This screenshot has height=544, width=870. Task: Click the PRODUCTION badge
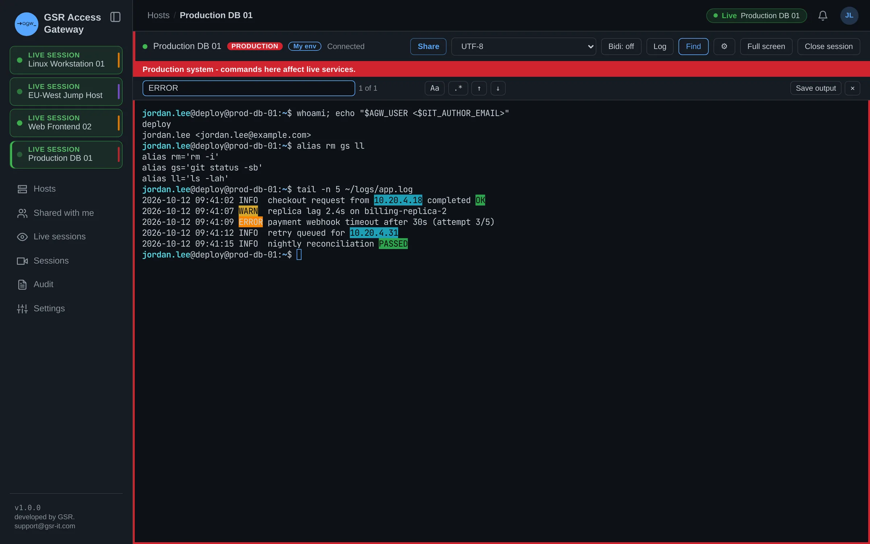pyautogui.click(x=254, y=46)
